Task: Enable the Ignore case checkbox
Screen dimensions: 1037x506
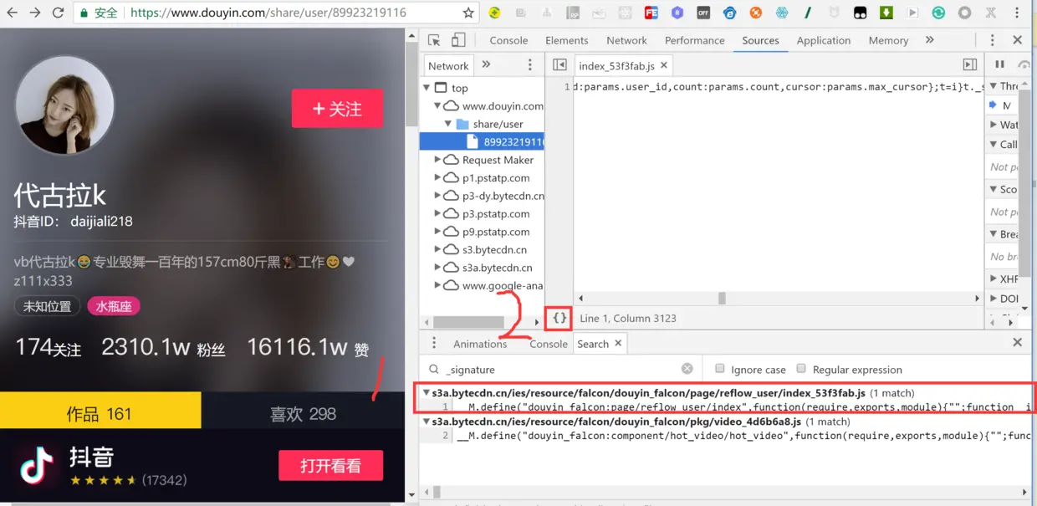Action: pyautogui.click(x=719, y=369)
